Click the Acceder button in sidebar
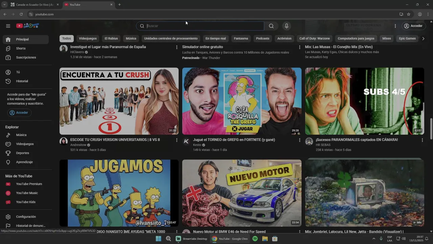This screenshot has height=244, width=433. point(19,113)
